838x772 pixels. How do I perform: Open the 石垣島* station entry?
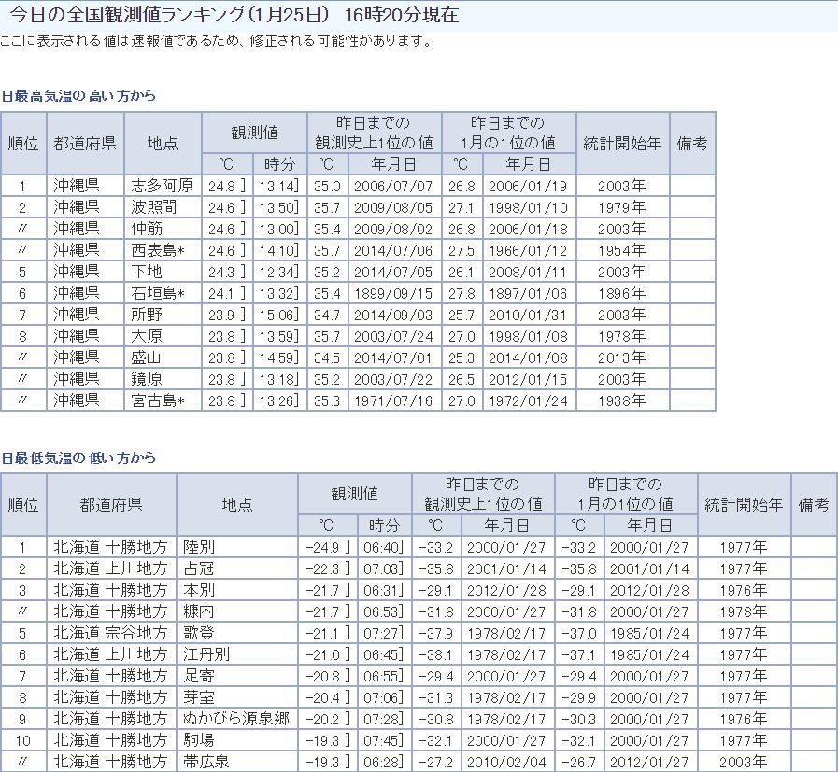pos(158,293)
